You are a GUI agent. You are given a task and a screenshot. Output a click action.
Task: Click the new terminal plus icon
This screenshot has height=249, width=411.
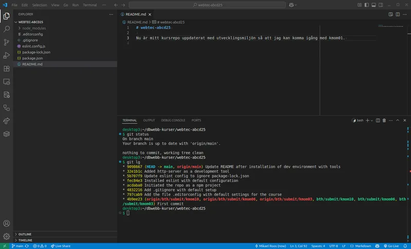pos(367,120)
